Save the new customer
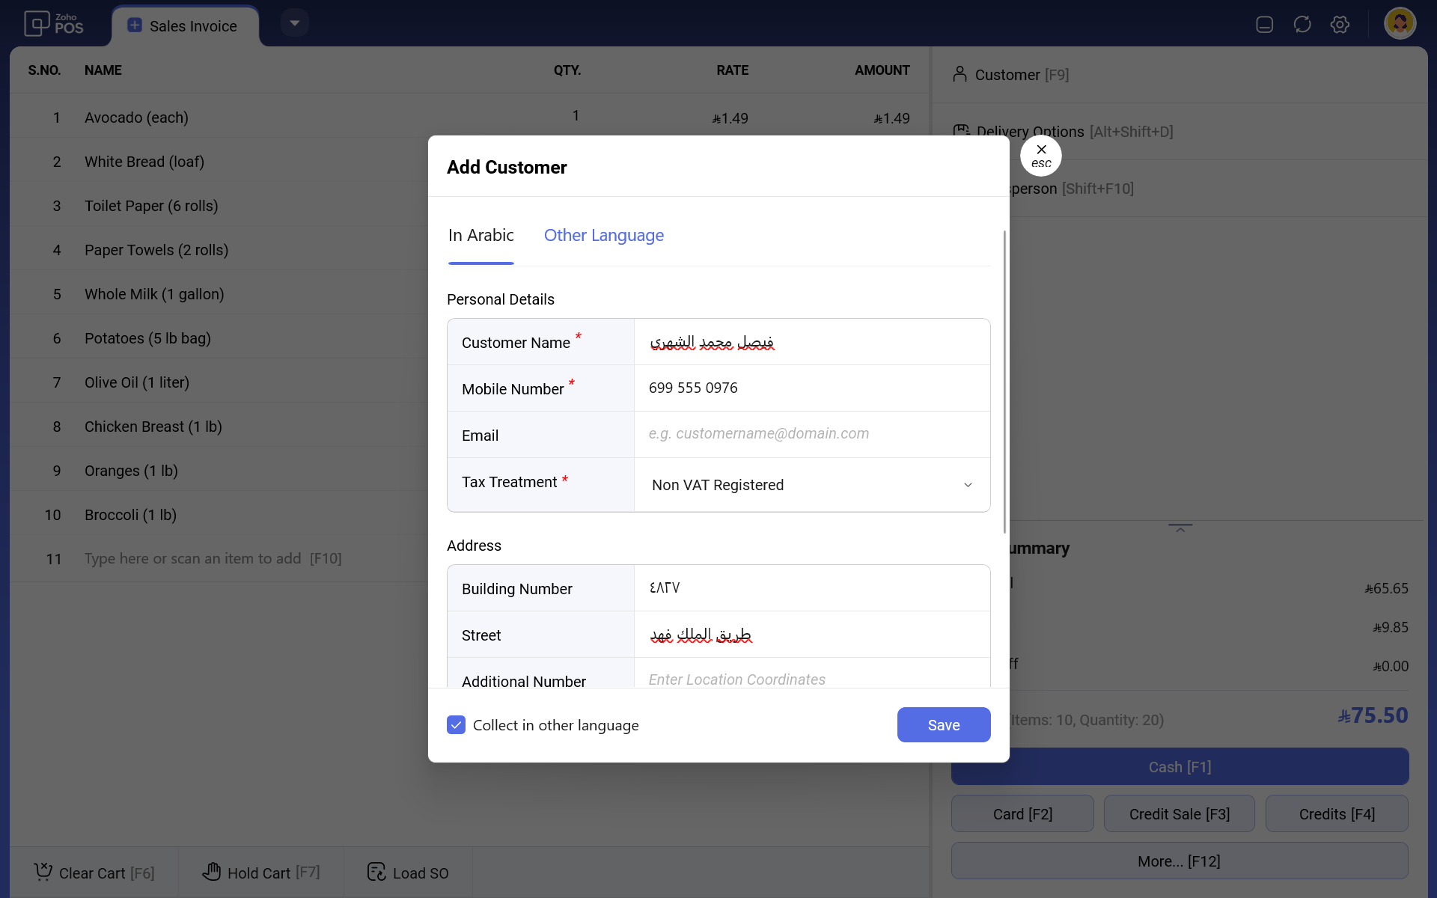Image resolution: width=1437 pixels, height=898 pixels. click(x=943, y=724)
